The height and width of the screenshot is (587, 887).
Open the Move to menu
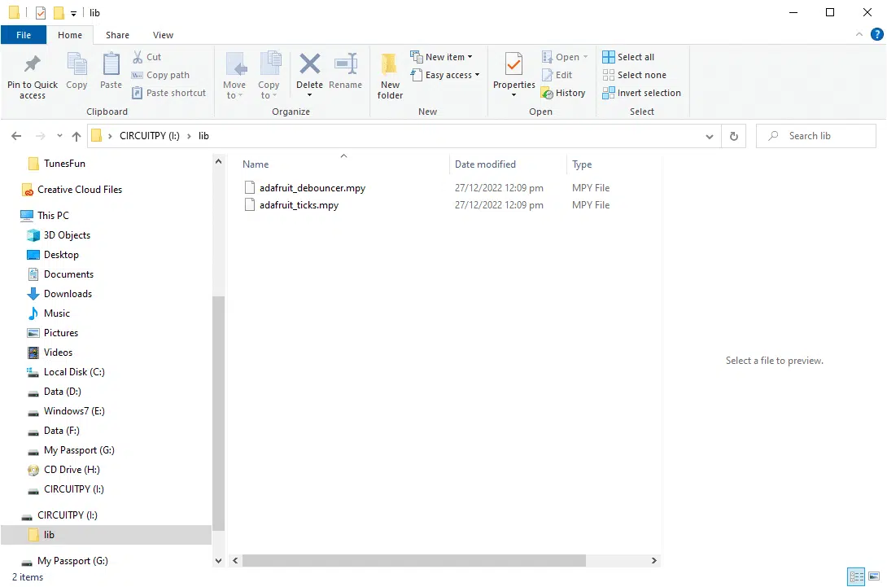coord(234,75)
